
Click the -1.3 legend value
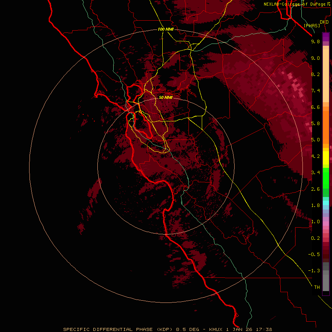pyautogui.click(x=314, y=271)
